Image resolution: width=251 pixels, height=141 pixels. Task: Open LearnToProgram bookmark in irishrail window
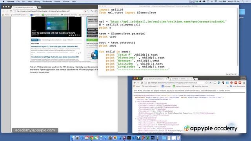tap(150, 86)
